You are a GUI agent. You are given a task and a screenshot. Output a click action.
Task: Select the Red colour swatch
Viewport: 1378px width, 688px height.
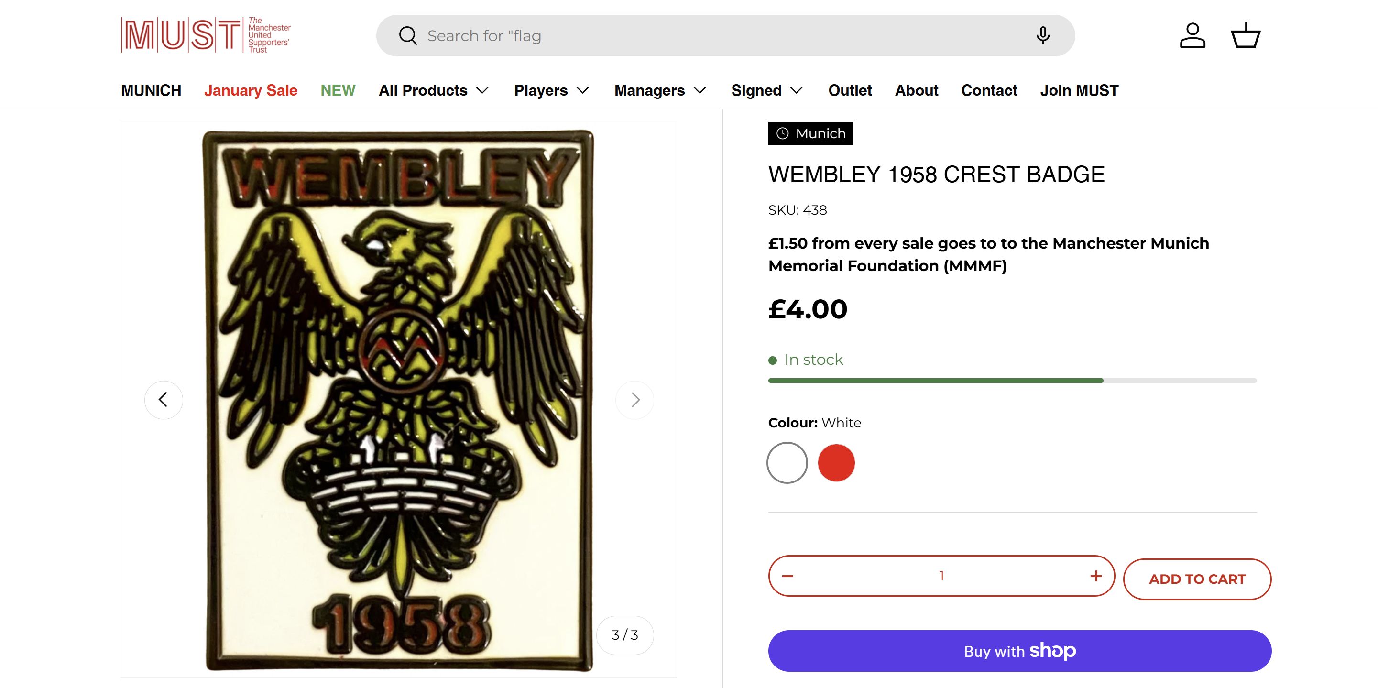coord(836,463)
